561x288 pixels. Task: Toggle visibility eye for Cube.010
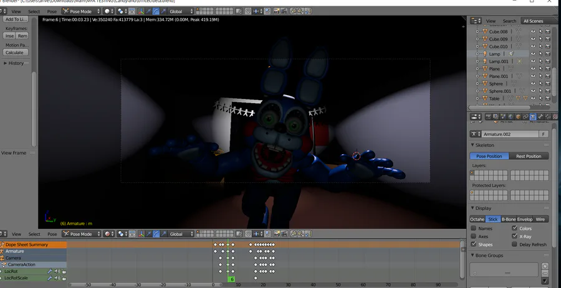tap(533, 47)
